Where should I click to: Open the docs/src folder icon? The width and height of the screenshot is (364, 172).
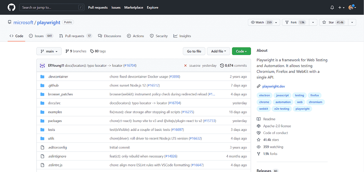pos(42,103)
